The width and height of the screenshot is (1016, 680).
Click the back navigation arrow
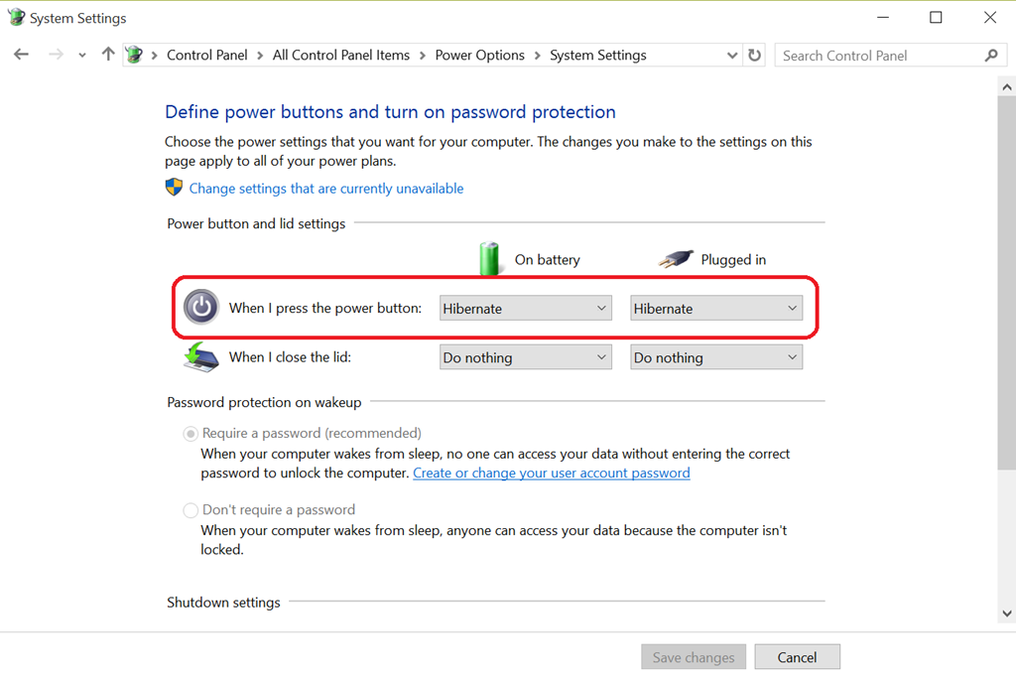(x=22, y=56)
